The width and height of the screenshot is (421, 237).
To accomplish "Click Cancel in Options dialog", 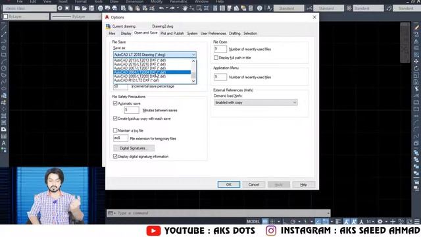I will click(253, 184).
